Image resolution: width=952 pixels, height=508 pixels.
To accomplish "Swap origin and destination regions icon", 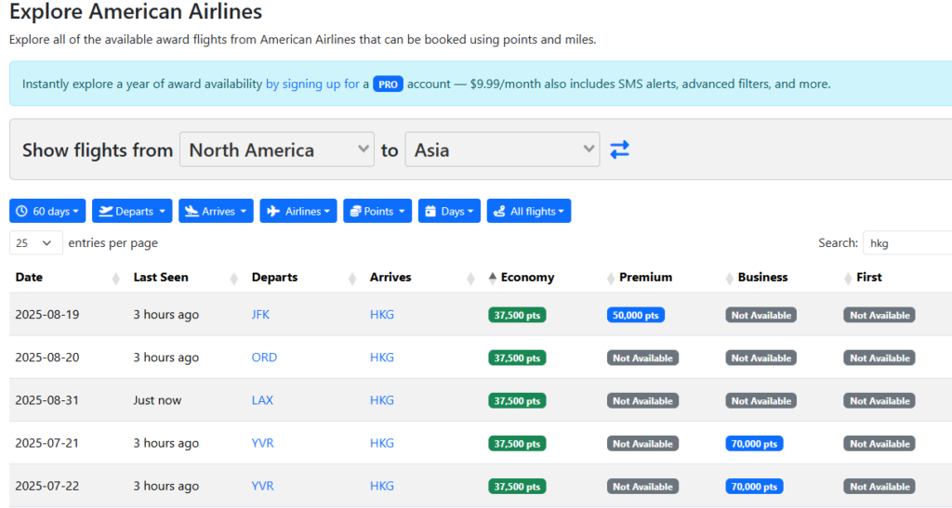I will [x=619, y=150].
